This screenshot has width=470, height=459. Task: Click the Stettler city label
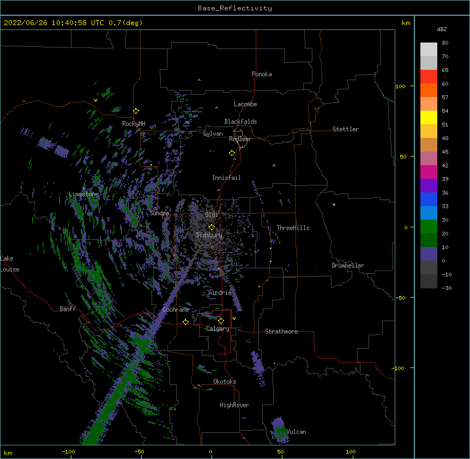(x=346, y=129)
